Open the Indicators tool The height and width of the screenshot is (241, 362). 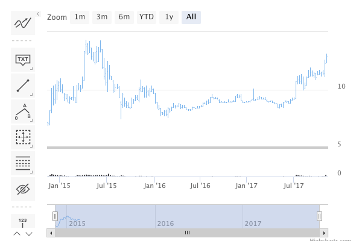click(22, 23)
